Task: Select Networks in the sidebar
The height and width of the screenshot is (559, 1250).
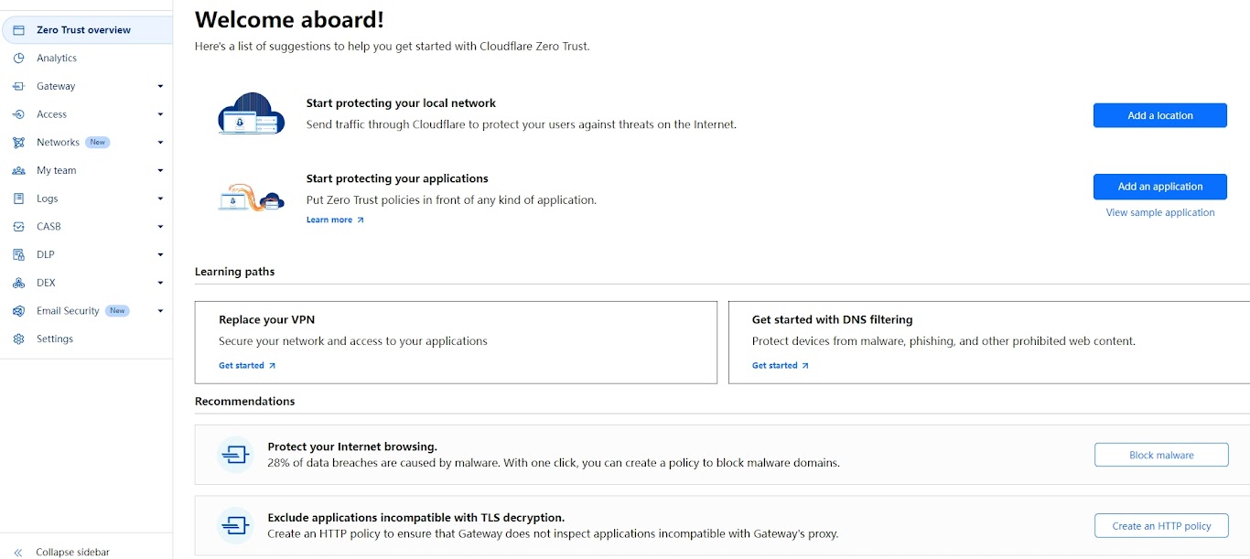Action: [58, 143]
